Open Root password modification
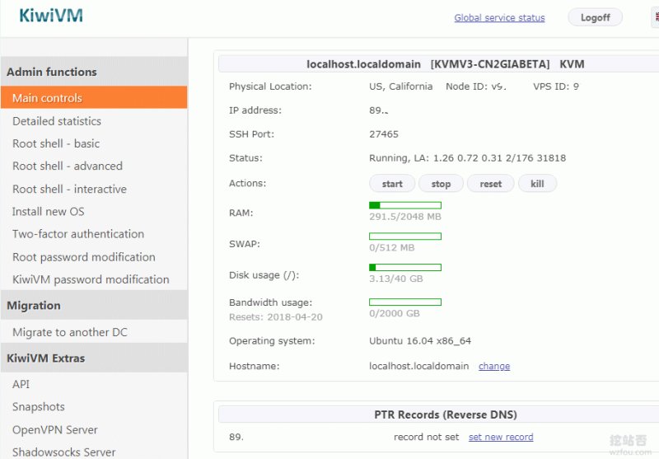Image resolution: width=659 pixels, height=459 pixels. click(x=84, y=257)
